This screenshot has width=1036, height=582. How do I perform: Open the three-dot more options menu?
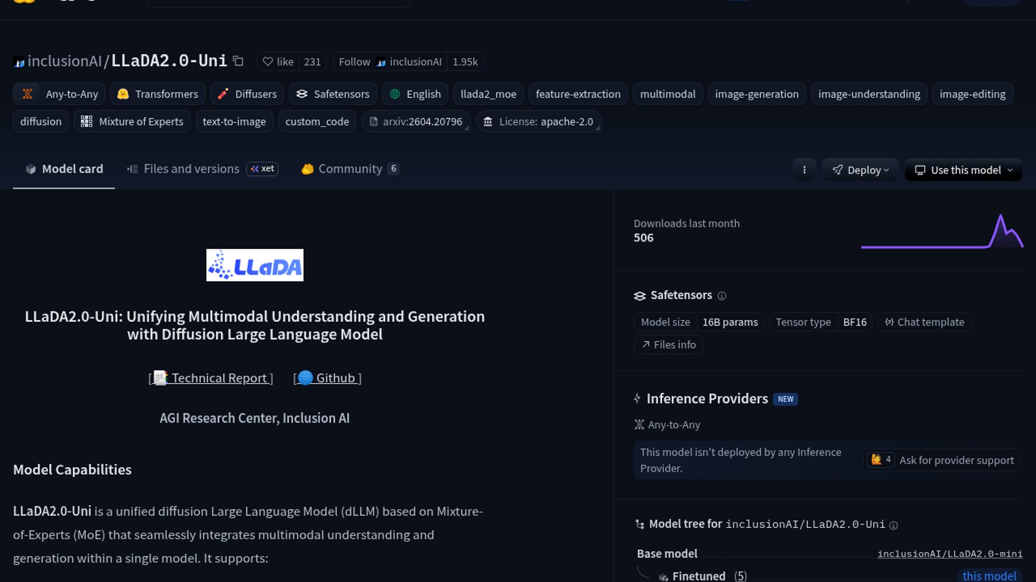pos(804,170)
